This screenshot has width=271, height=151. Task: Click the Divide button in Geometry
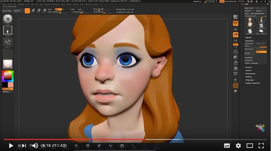click(x=250, y=53)
